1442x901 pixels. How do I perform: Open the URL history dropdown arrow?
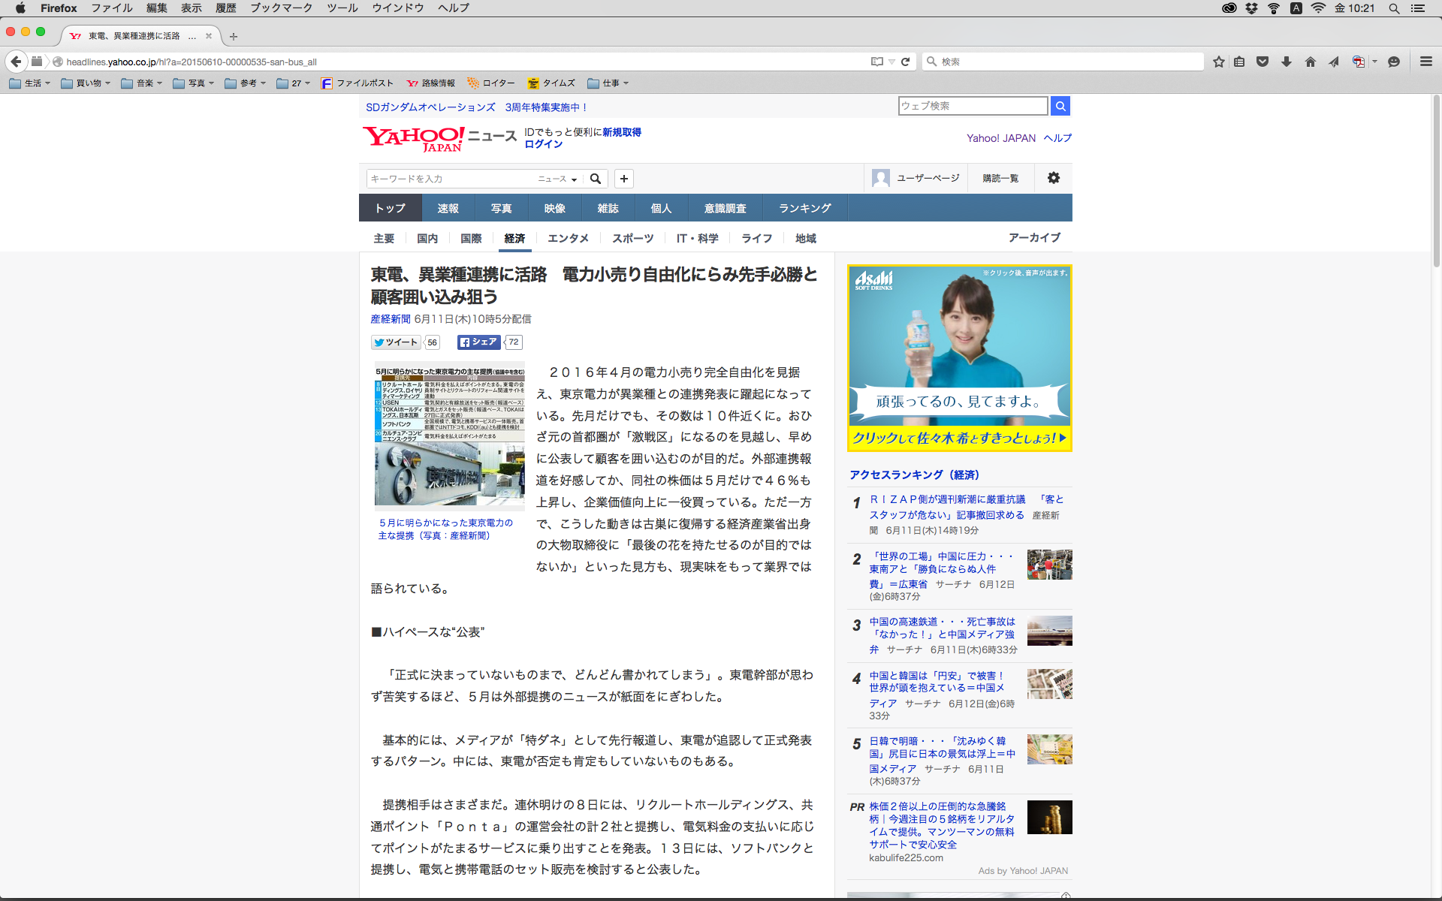click(891, 62)
